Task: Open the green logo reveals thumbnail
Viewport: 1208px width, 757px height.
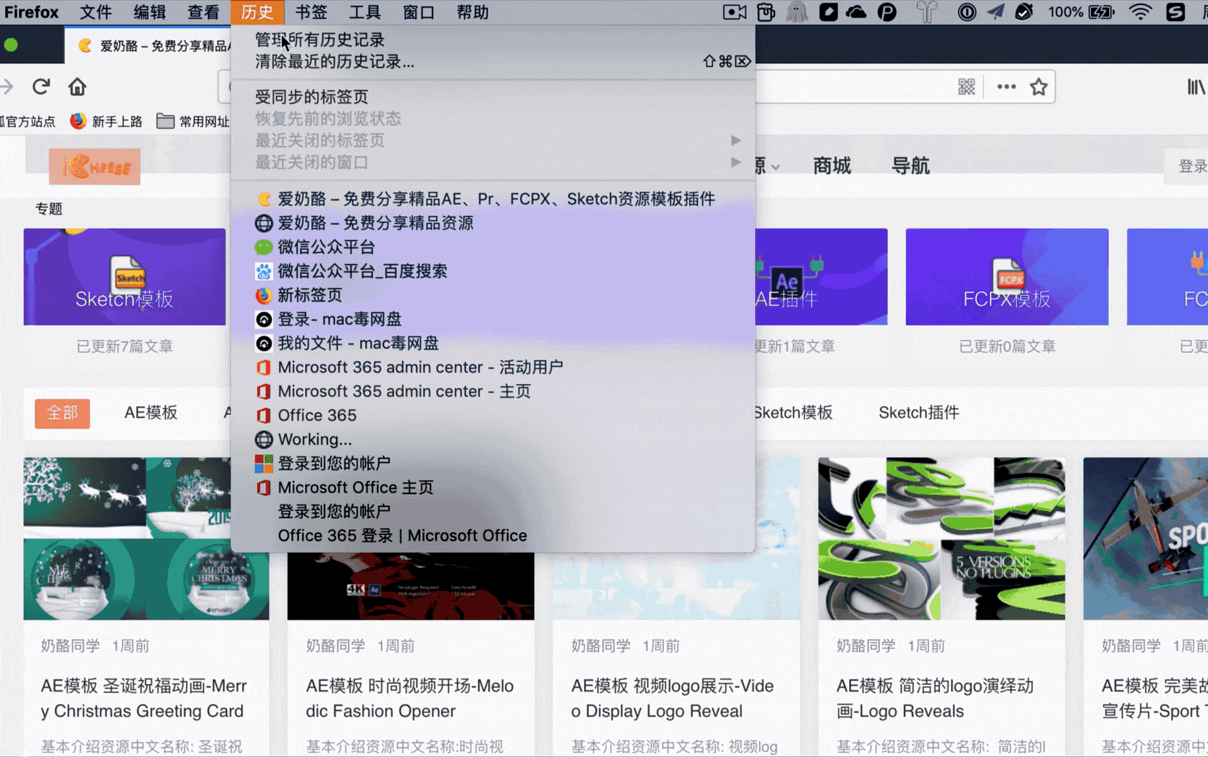Action: pos(942,538)
